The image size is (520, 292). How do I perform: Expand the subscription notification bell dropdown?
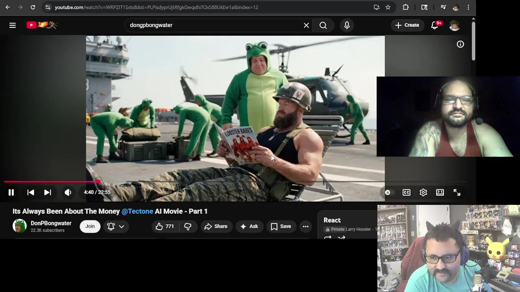tap(116, 226)
